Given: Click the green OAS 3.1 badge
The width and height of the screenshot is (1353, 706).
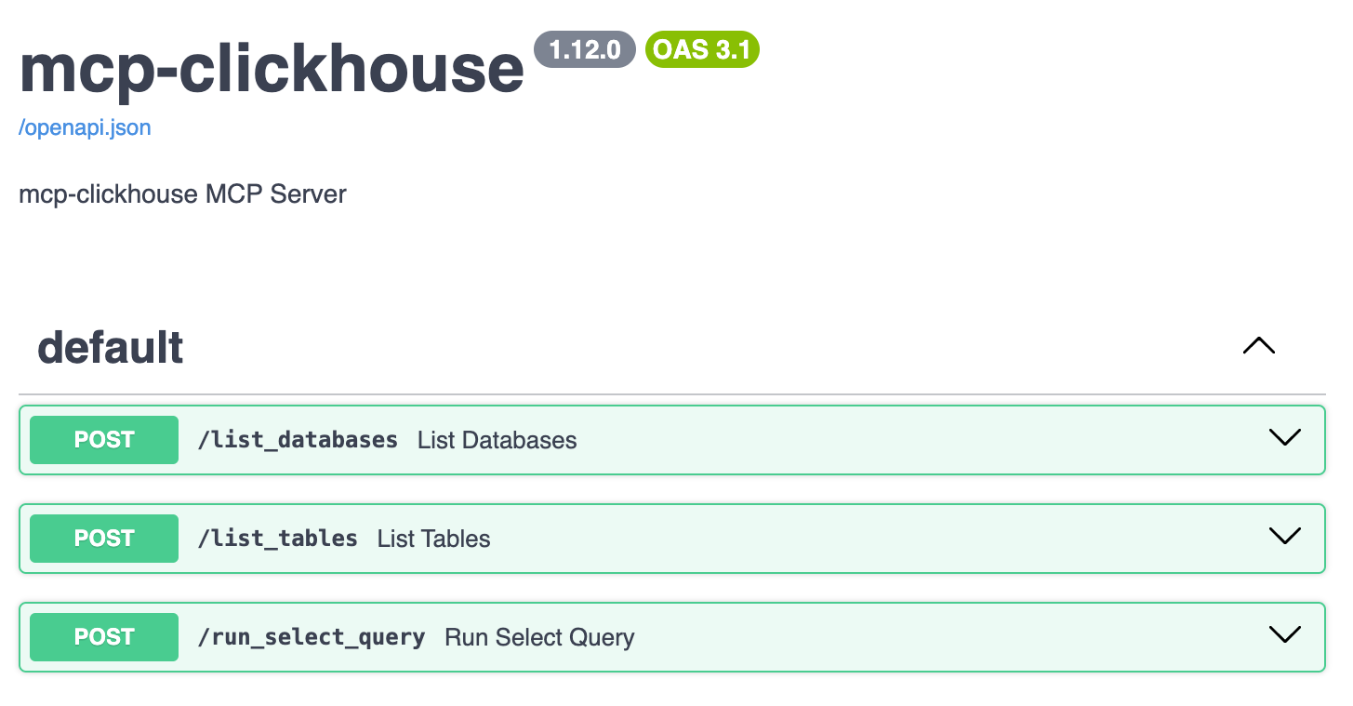Looking at the screenshot, I should pyautogui.click(x=701, y=49).
